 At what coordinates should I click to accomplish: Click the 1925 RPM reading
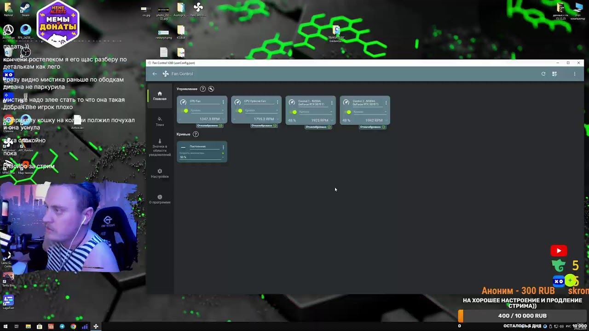(x=320, y=120)
